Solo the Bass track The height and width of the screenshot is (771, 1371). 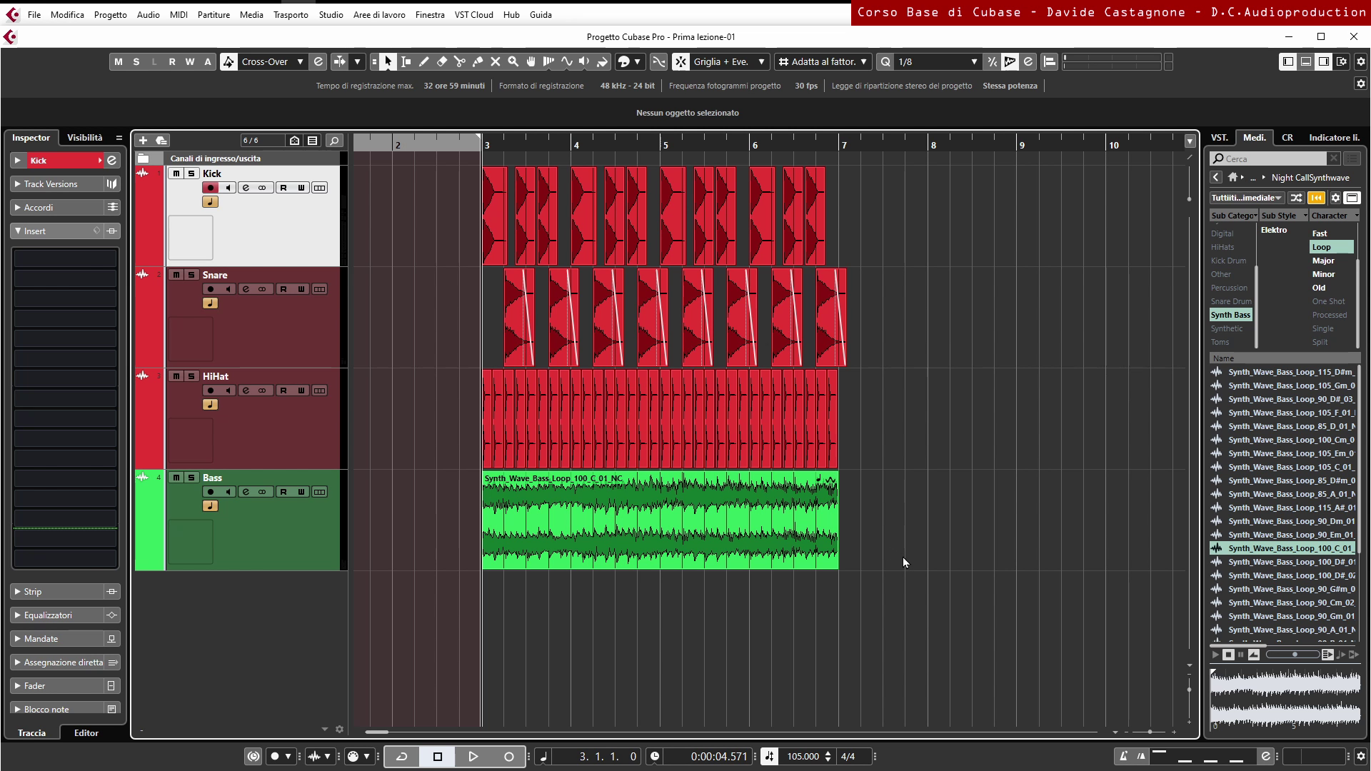coord(191,478)
